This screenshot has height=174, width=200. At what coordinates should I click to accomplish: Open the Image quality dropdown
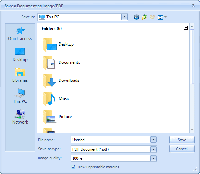click(x=154, y=158)
